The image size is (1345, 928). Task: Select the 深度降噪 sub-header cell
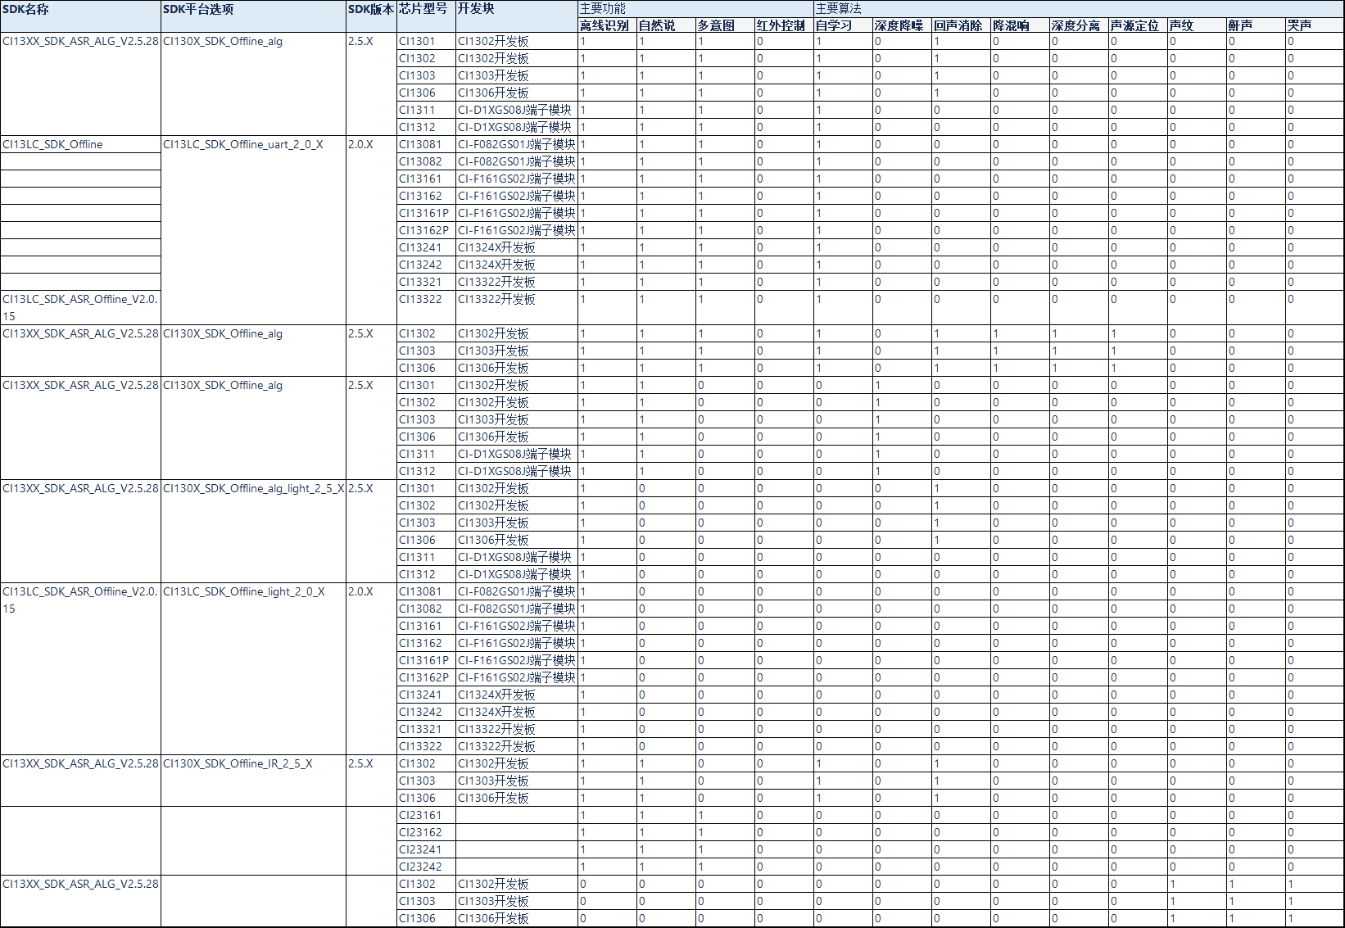pos(902,25)
